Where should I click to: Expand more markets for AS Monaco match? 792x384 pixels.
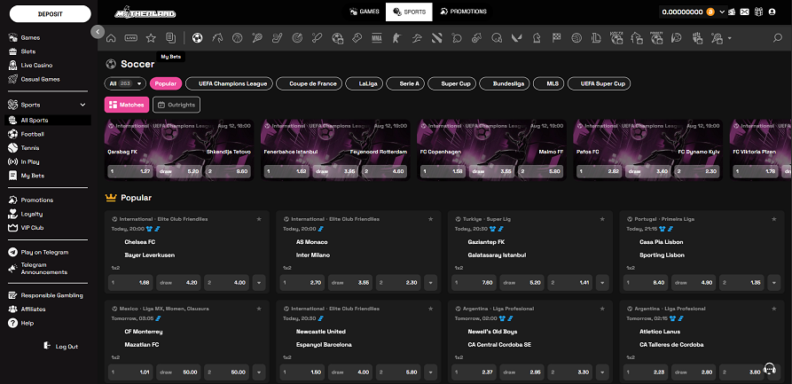click(x=431, y=283)
